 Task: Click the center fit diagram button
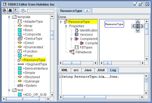click(138, 26)
